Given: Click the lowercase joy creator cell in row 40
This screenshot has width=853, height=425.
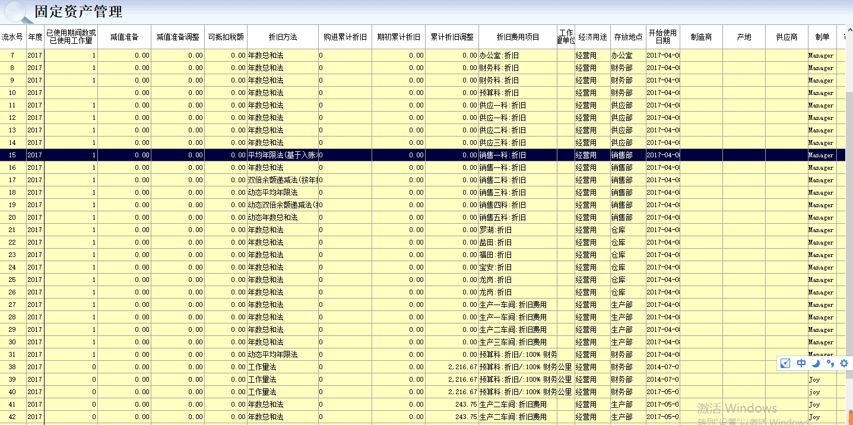Looking at the screenshot, I should click(x=822, y=392).
